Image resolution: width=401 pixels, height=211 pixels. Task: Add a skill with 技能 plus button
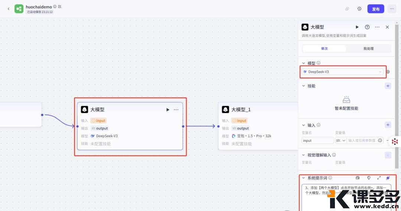(388, 86)
